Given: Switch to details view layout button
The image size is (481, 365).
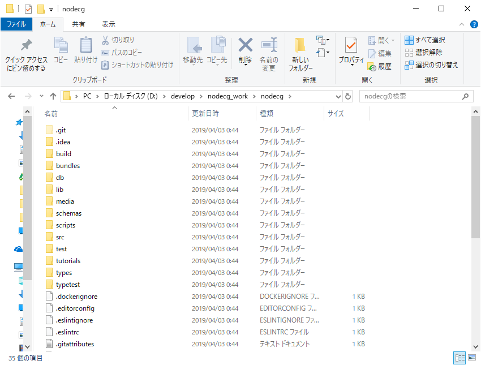Looking at the screenshot, I should tap(459, 358).
